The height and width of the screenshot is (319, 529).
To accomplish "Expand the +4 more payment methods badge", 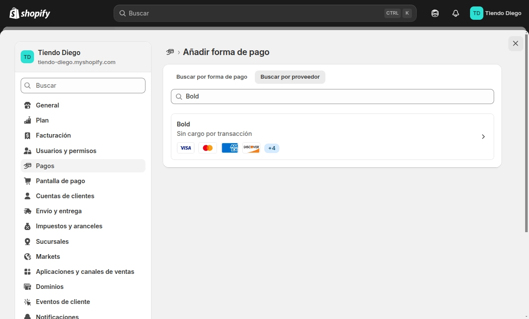I will [272, 148].
